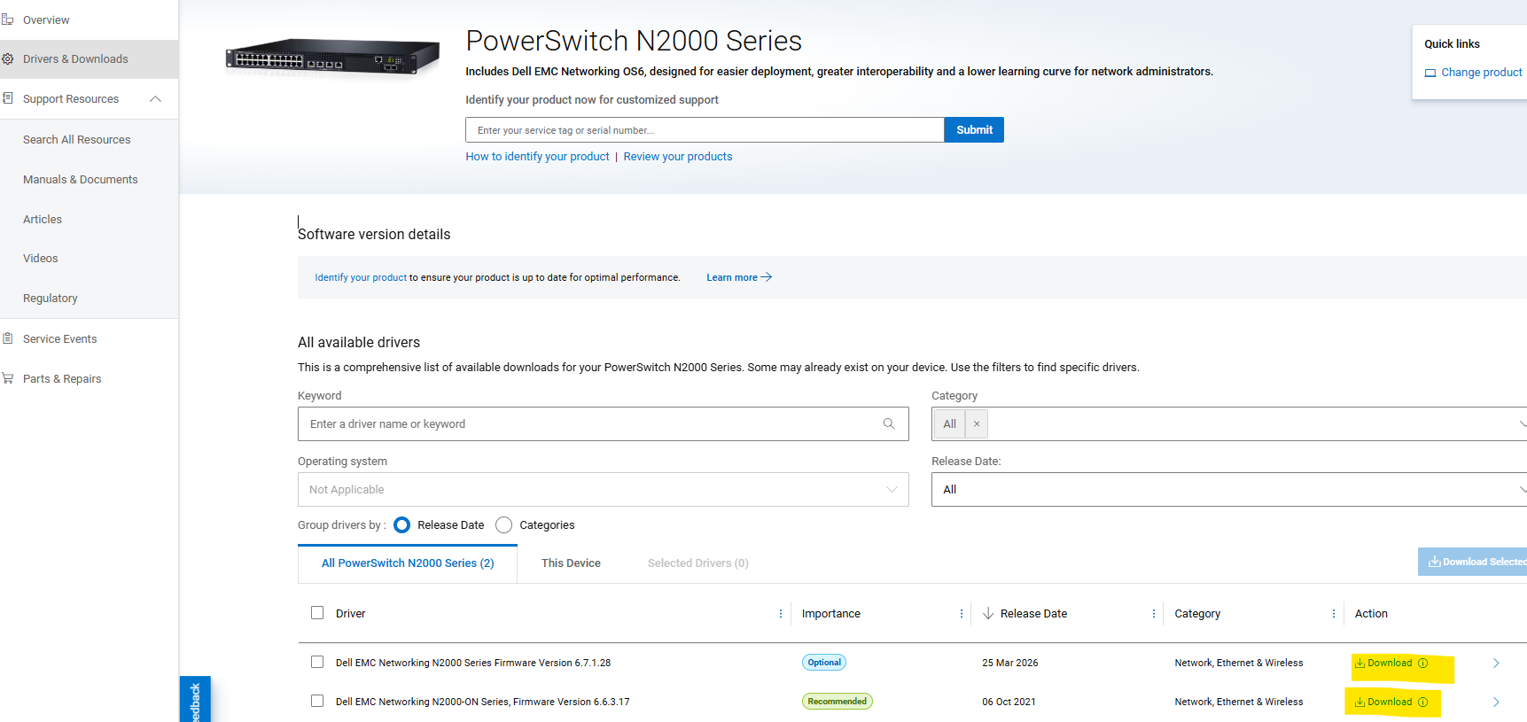Click the Recommended importance badge

(x=838, y=702)
